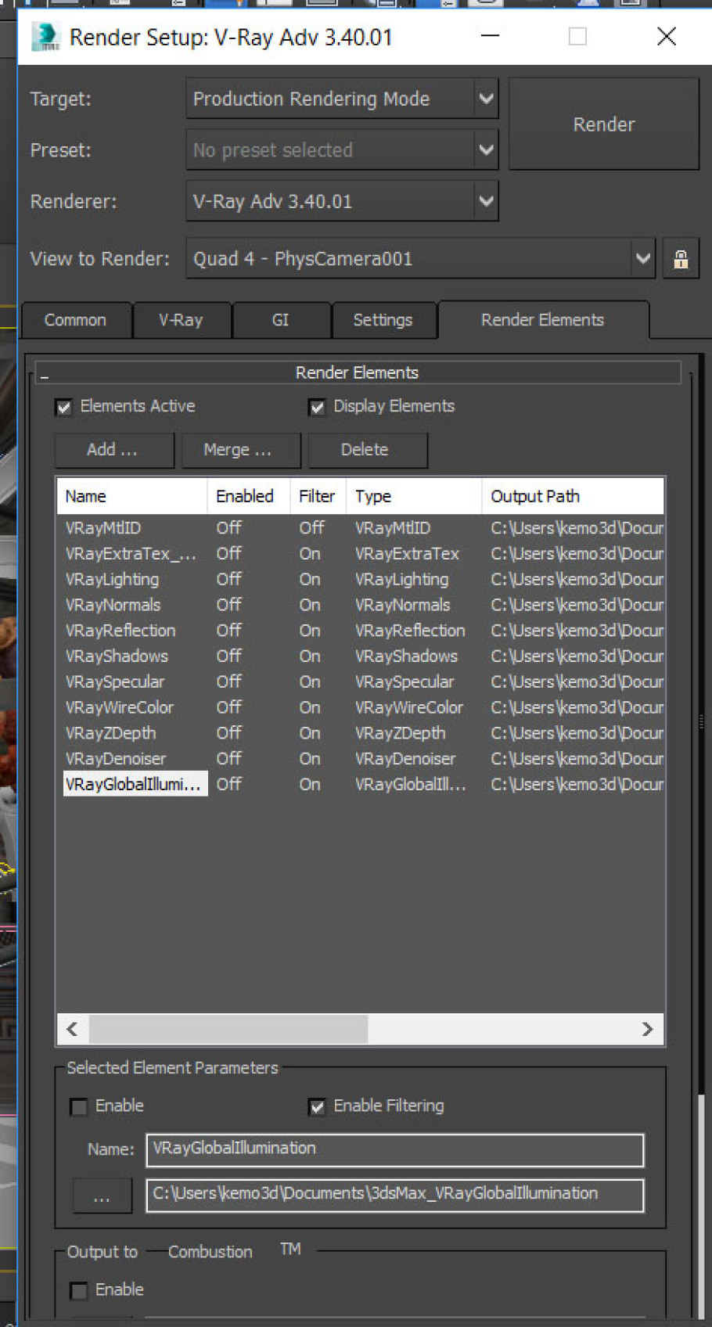
Task: Select the VRaySpecular element row
Action: 361,682
